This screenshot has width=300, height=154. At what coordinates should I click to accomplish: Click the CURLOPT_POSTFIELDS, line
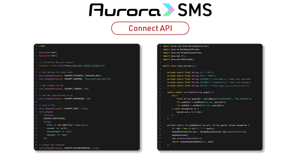point(55,119)
